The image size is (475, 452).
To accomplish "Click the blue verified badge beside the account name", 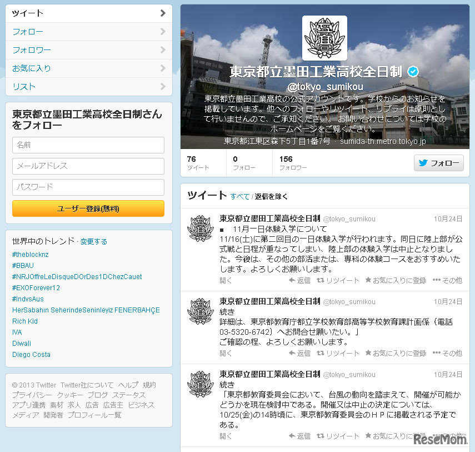I will (x=412, y=71).
